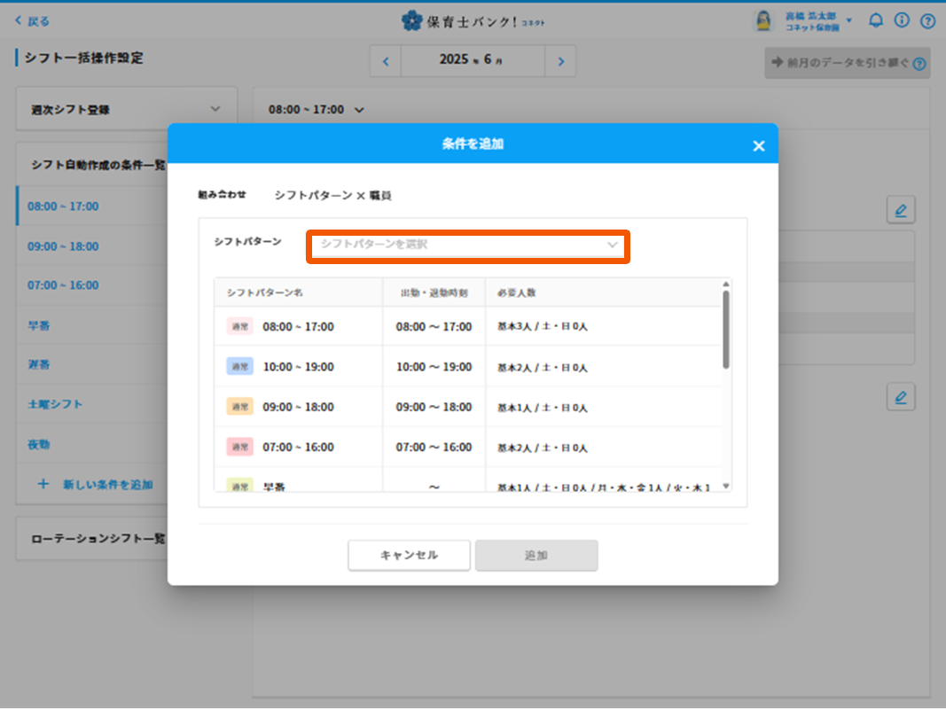This screenshot has height=709, width=946.
Task: Click the キャンセル button
Action: click(409, 556)
